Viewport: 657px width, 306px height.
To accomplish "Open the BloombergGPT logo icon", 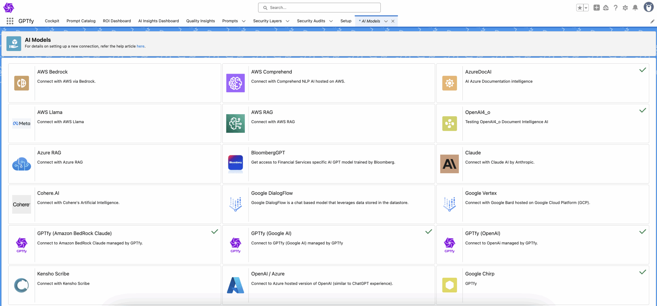I will pyautogui.click(x=235, y=164).
